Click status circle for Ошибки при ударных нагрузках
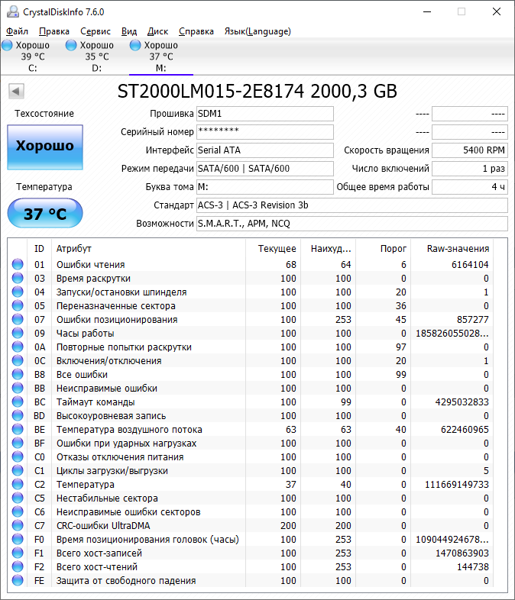Screen dimensions: 515x600 point(18,443)
